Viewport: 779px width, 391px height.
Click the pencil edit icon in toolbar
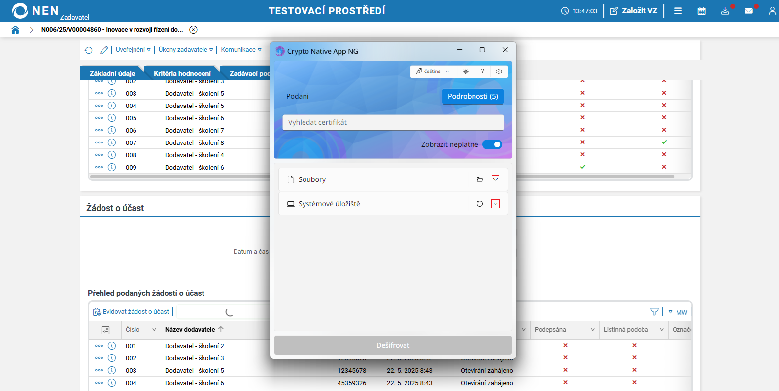(104, 50)
